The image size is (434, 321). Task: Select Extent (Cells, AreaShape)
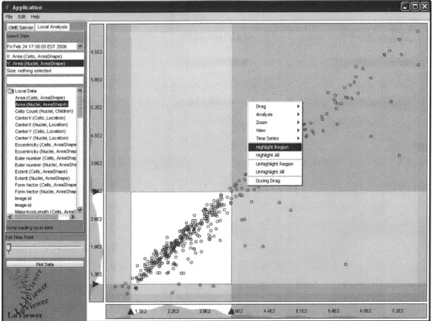[x=41, y=171]
